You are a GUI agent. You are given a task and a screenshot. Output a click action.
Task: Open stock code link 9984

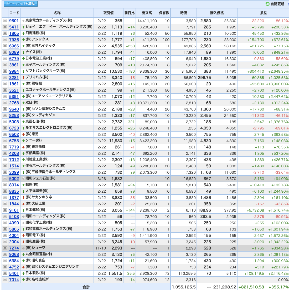14,71
